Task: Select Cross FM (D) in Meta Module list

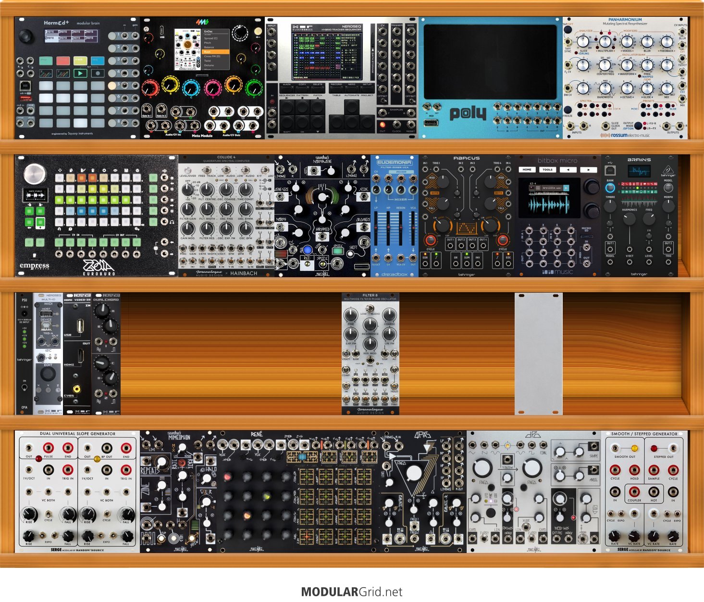Action: (212, 56)
